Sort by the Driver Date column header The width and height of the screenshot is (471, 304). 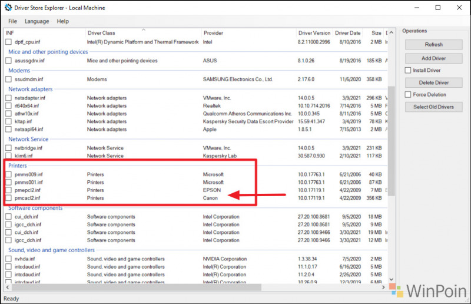coord(347,33)
